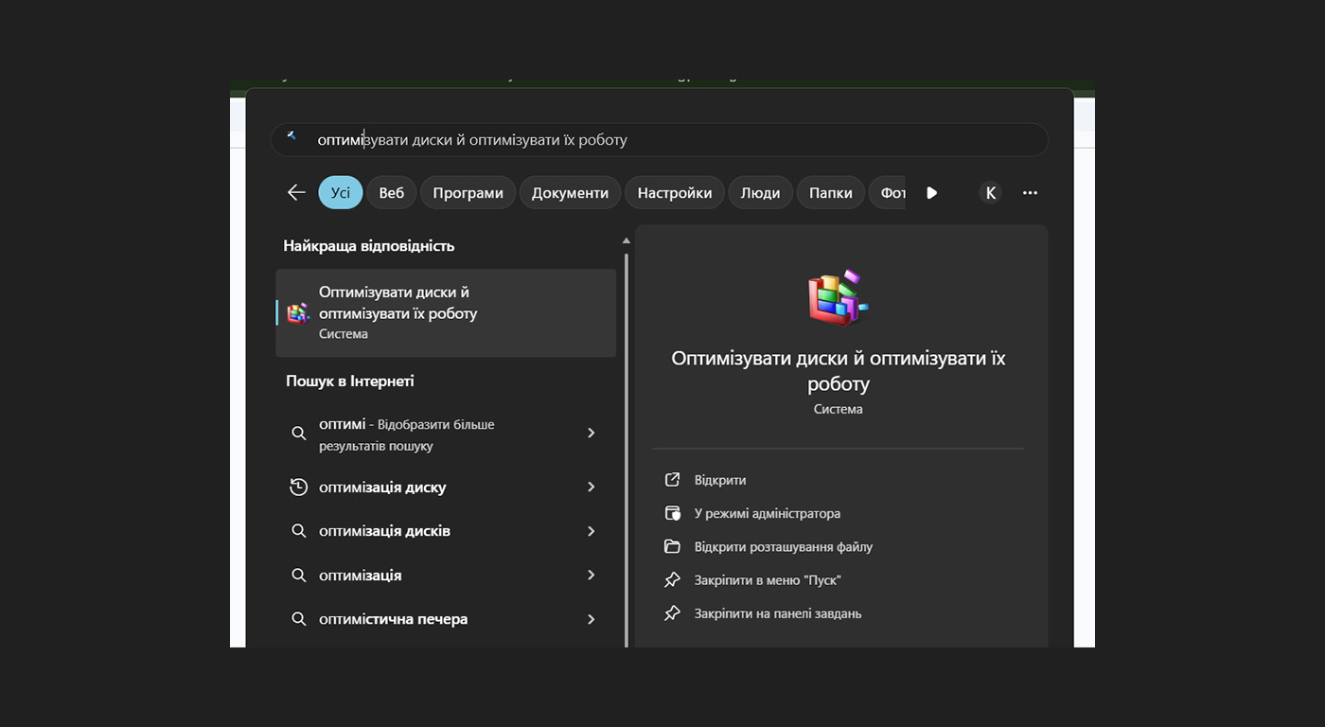Click "Відкрити" to launch the app
Image resolution: width=1325 pixels, height=727 pixels.
click(x=720, y=480)
